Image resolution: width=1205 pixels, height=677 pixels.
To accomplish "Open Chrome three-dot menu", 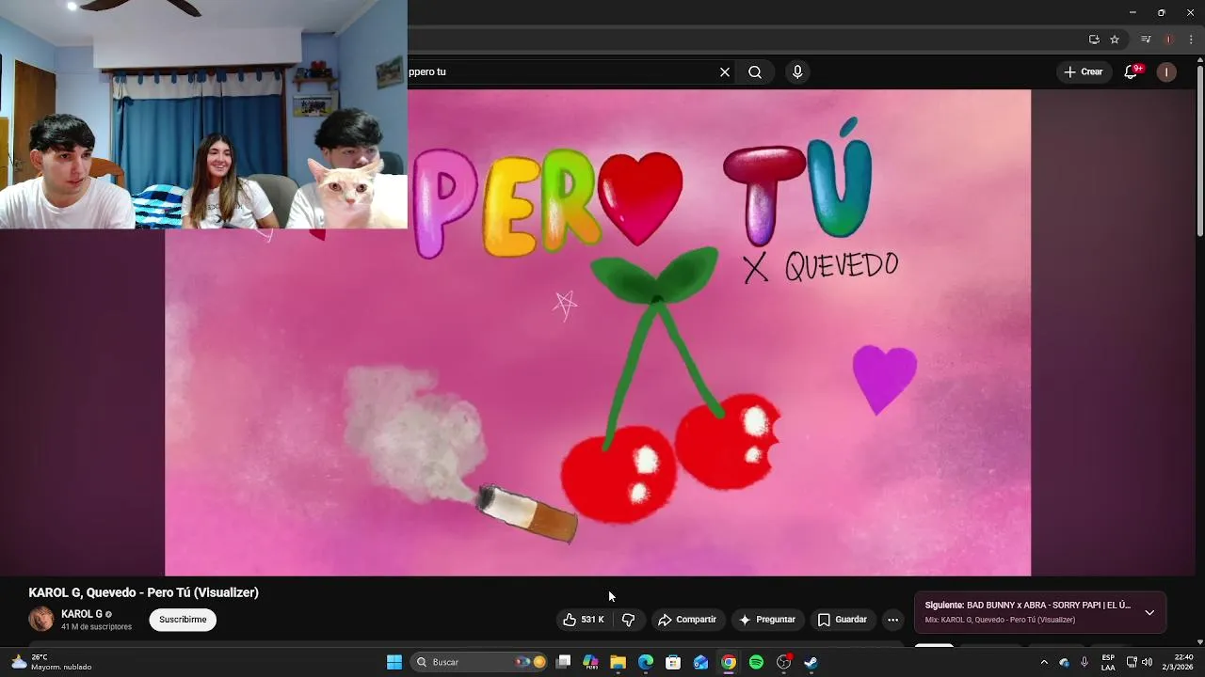I will tap(1191, 39).
